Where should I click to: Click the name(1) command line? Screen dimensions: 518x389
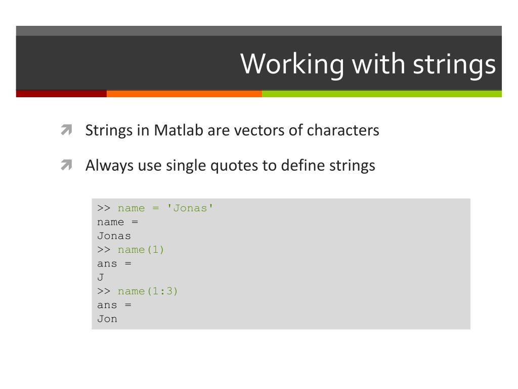131,250
